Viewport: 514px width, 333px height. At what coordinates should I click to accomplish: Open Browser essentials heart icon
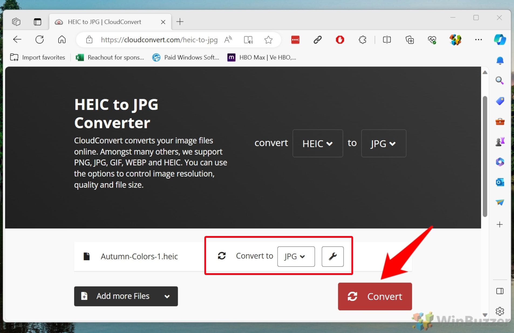[x=432, y=40]
